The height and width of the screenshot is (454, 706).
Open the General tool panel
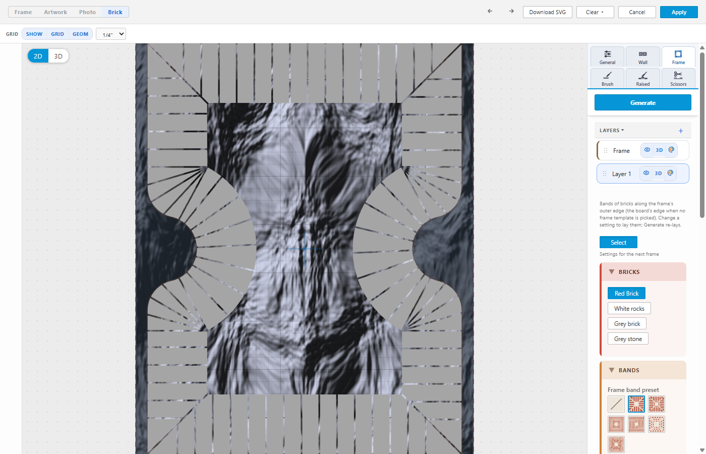pyautogui.click(x=608, y=57)
